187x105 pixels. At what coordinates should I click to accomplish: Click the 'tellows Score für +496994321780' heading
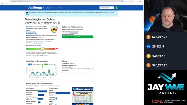[39, 84]
